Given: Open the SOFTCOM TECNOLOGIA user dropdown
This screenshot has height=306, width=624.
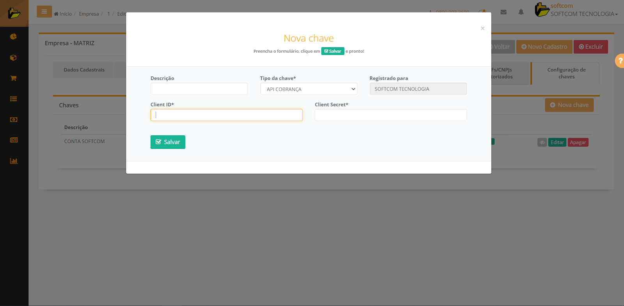Looking at the screenshot, I should point(584,14).
